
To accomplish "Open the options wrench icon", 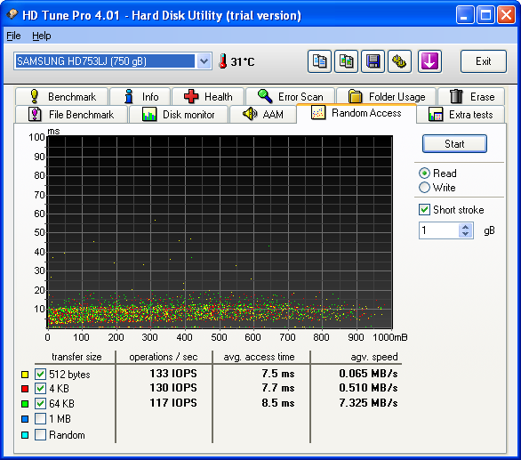I will (399, 61).
